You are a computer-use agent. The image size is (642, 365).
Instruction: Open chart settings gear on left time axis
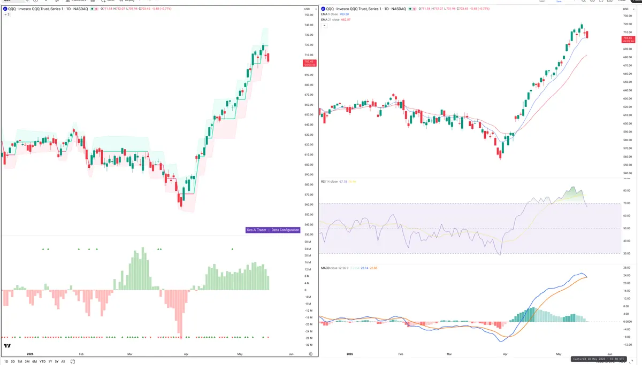(310, 354)
